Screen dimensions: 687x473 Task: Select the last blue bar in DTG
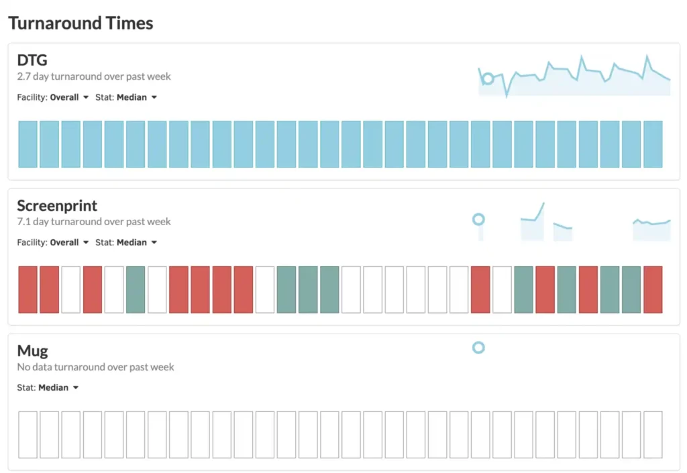[653, 144]
